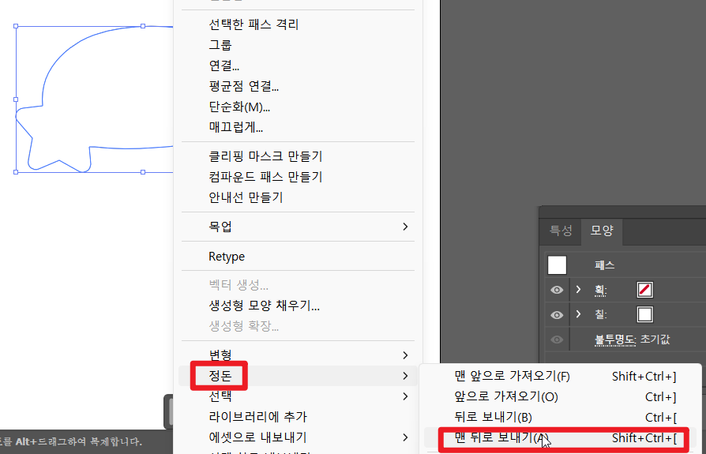706x454 pixels.
Task: Click the 패스 thumbnail in 모양 panel
Action: point(557,265)
